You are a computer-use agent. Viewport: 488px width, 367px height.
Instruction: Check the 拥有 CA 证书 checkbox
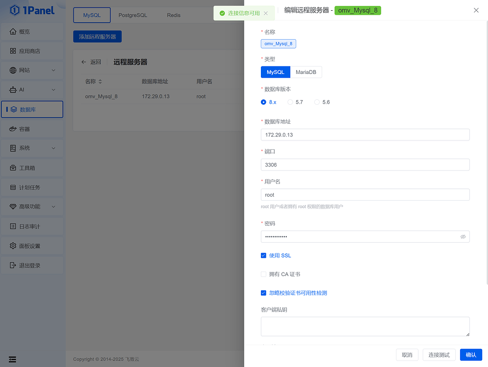tap(263, 274)
